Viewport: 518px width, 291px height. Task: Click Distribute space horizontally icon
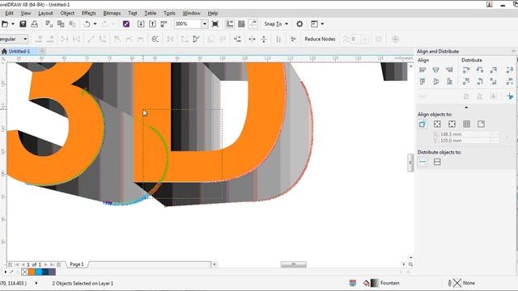point(509,70)
